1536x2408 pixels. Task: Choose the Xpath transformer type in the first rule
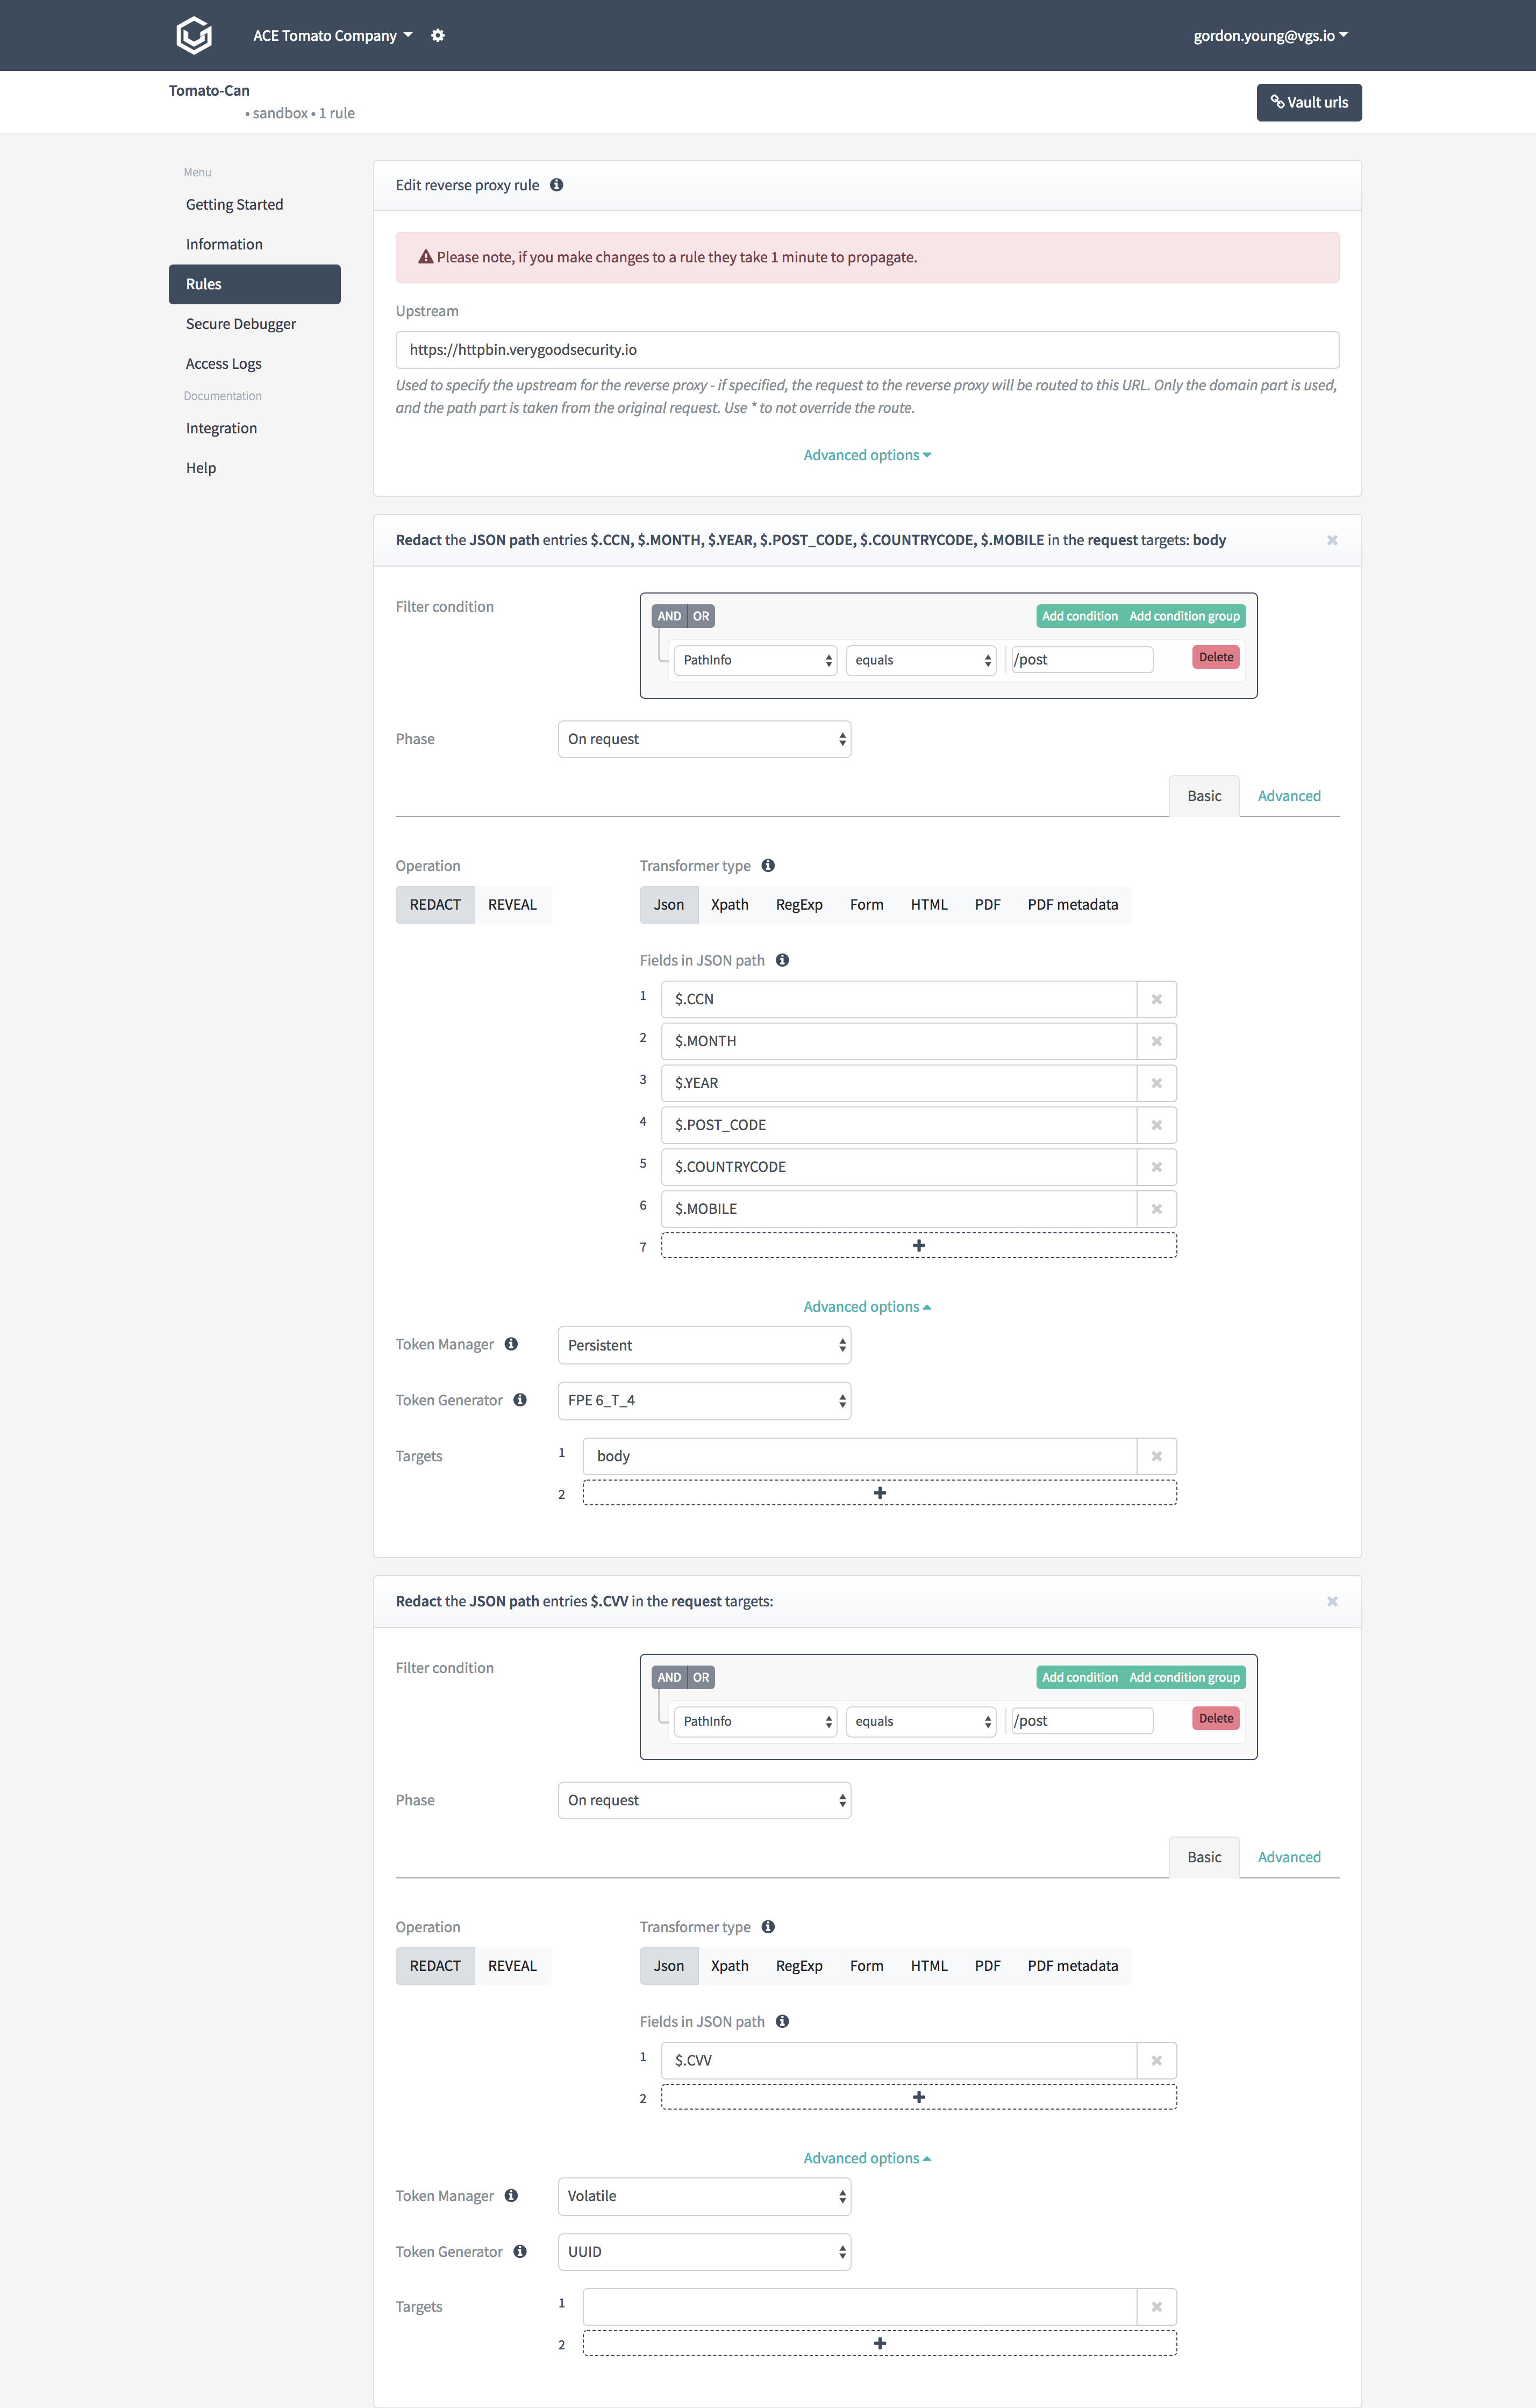pyautogui.click(x=729, y=904)
